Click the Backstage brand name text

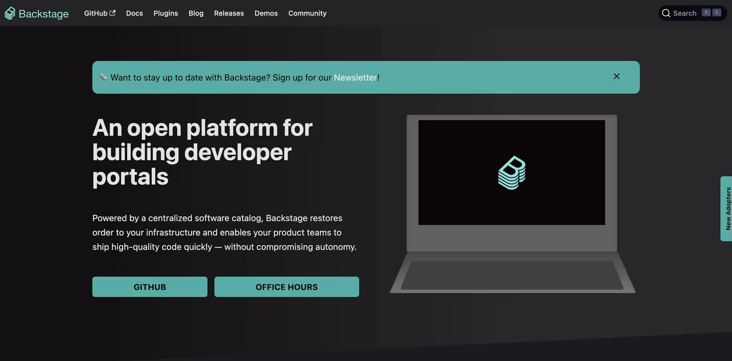pos(43,14)
